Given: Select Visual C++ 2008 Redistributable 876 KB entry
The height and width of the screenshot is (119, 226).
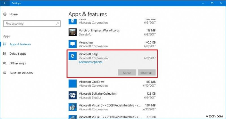Looking at the screenshot, I should (110, 117).
